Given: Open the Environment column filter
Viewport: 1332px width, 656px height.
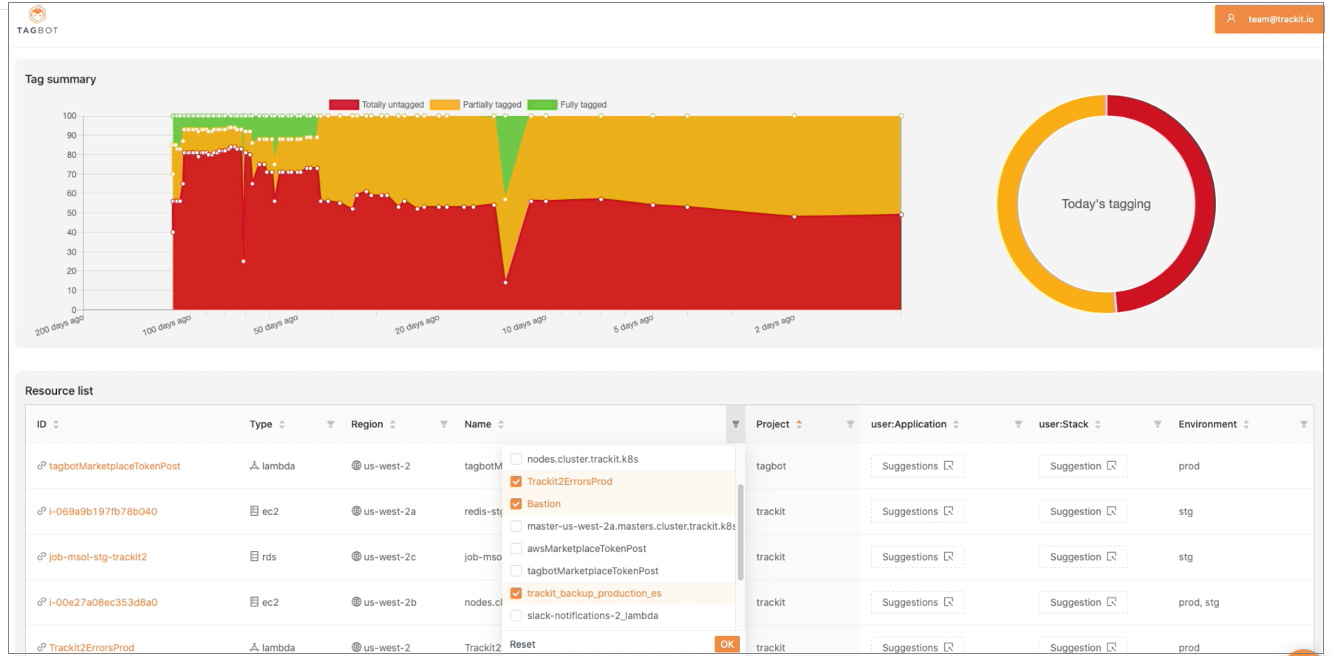Looking at the screenshot, I should point(1304,424).
